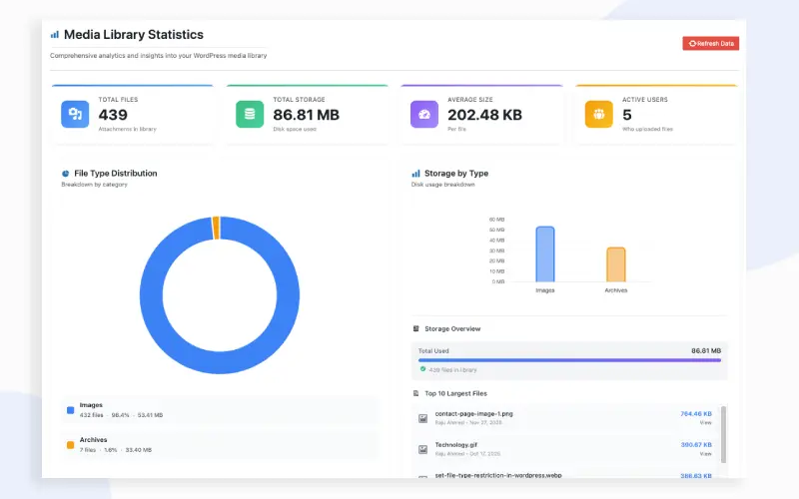Click the purple Average Size gauge icon
The width and height of the screenshot is (799, 499).
tap(424, 114)
